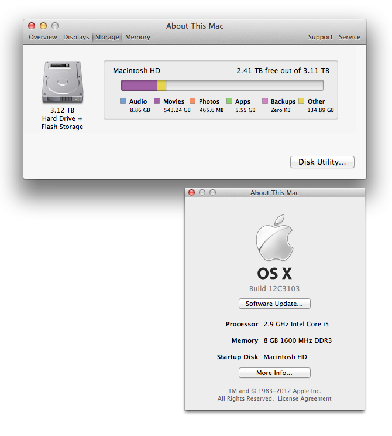The height and width of the screenshot is (436, 392).
Task: Click the yellow Other legend swatch
Action: pyautogui.click(x=301, y=101)
